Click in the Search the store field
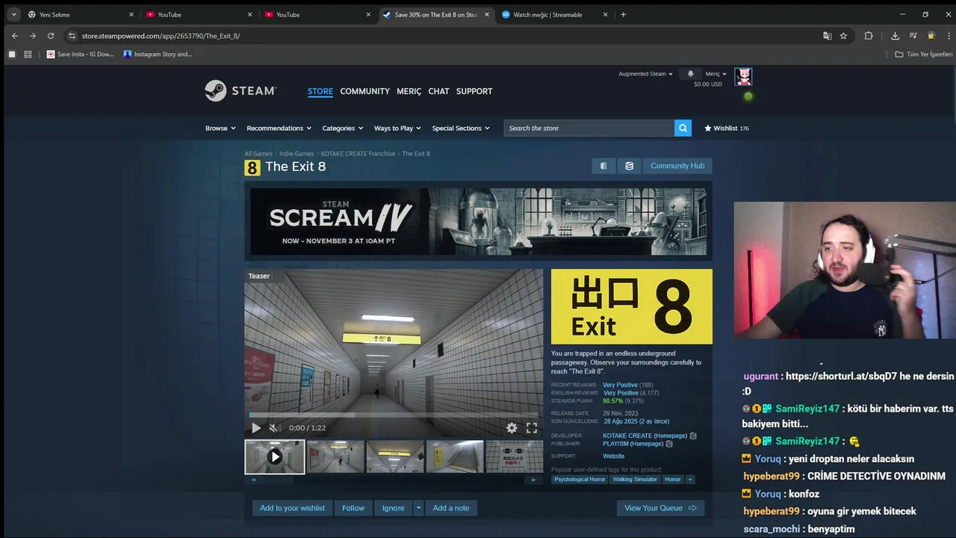The image size is (956, 538). (x=589, y=128)
